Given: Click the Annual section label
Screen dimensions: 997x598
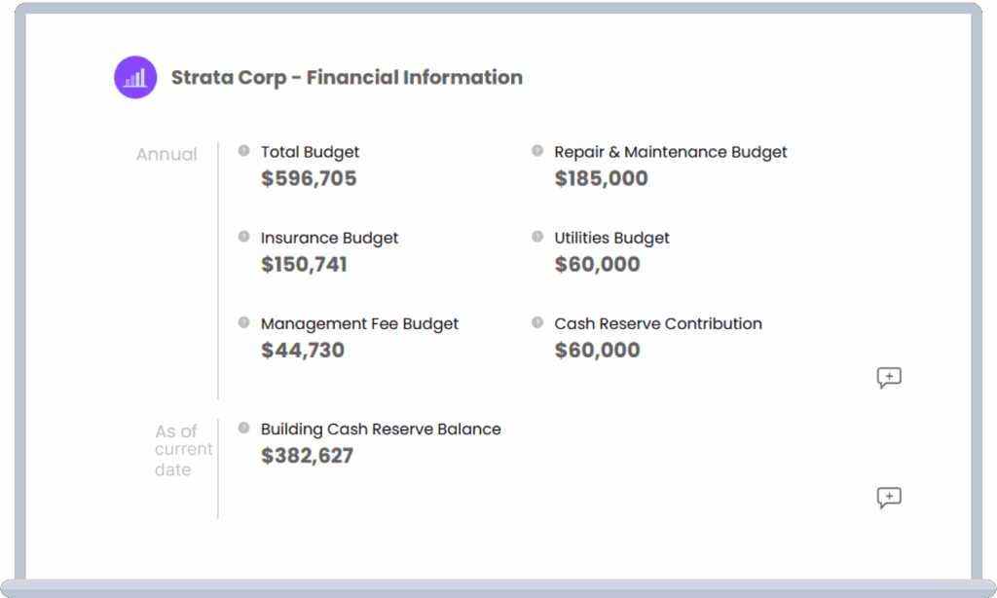Looking at the screenshot, I should (166, 154).
